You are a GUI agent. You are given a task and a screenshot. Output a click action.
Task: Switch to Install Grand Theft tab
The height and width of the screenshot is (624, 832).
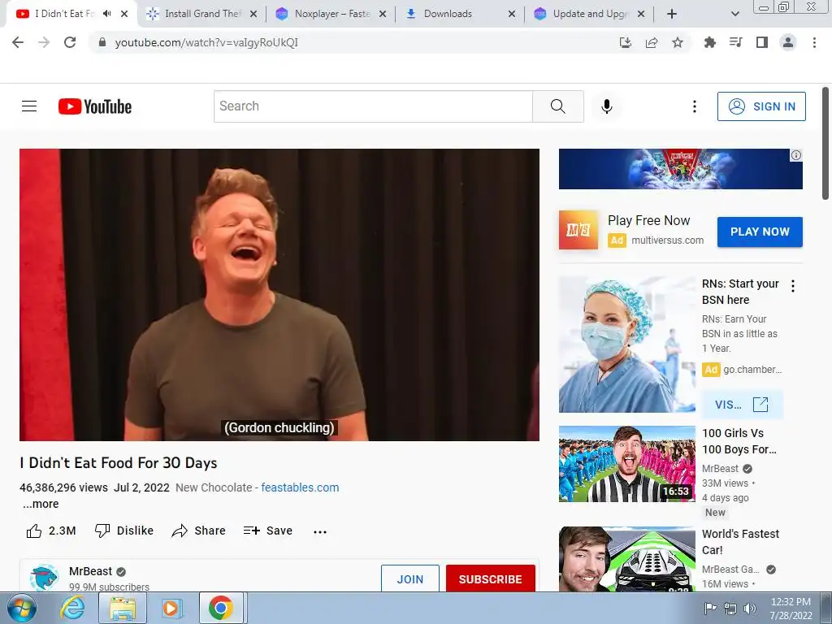click(x=202, y=14)
